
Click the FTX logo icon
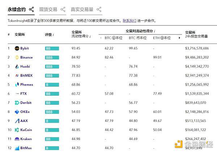point(17,94)
